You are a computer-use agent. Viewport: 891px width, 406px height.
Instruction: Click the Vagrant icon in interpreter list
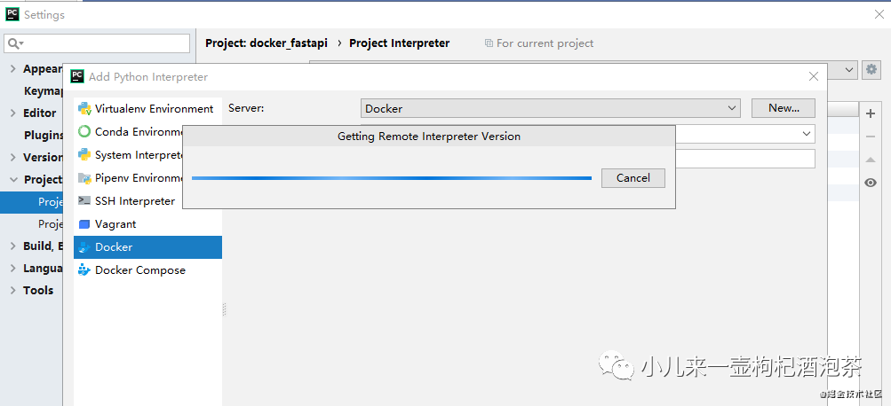[84, 224]
